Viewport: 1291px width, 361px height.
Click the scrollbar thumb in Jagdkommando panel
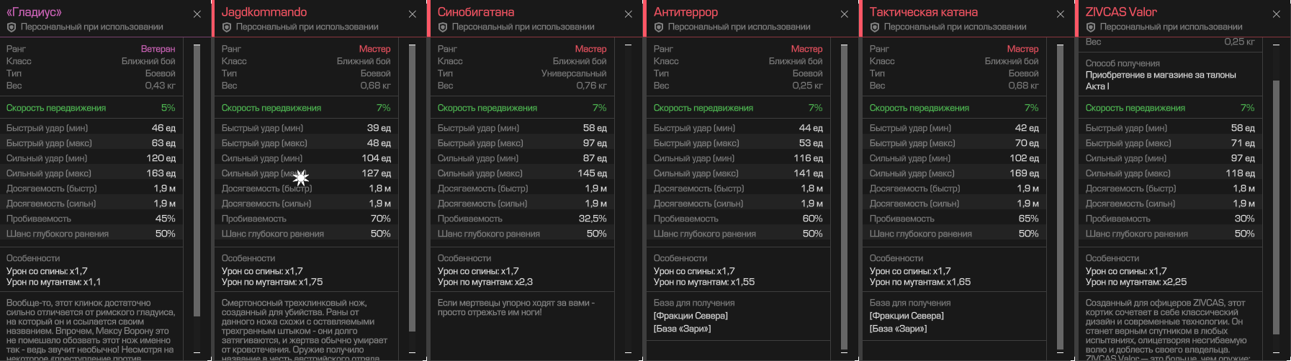(413, 188)
